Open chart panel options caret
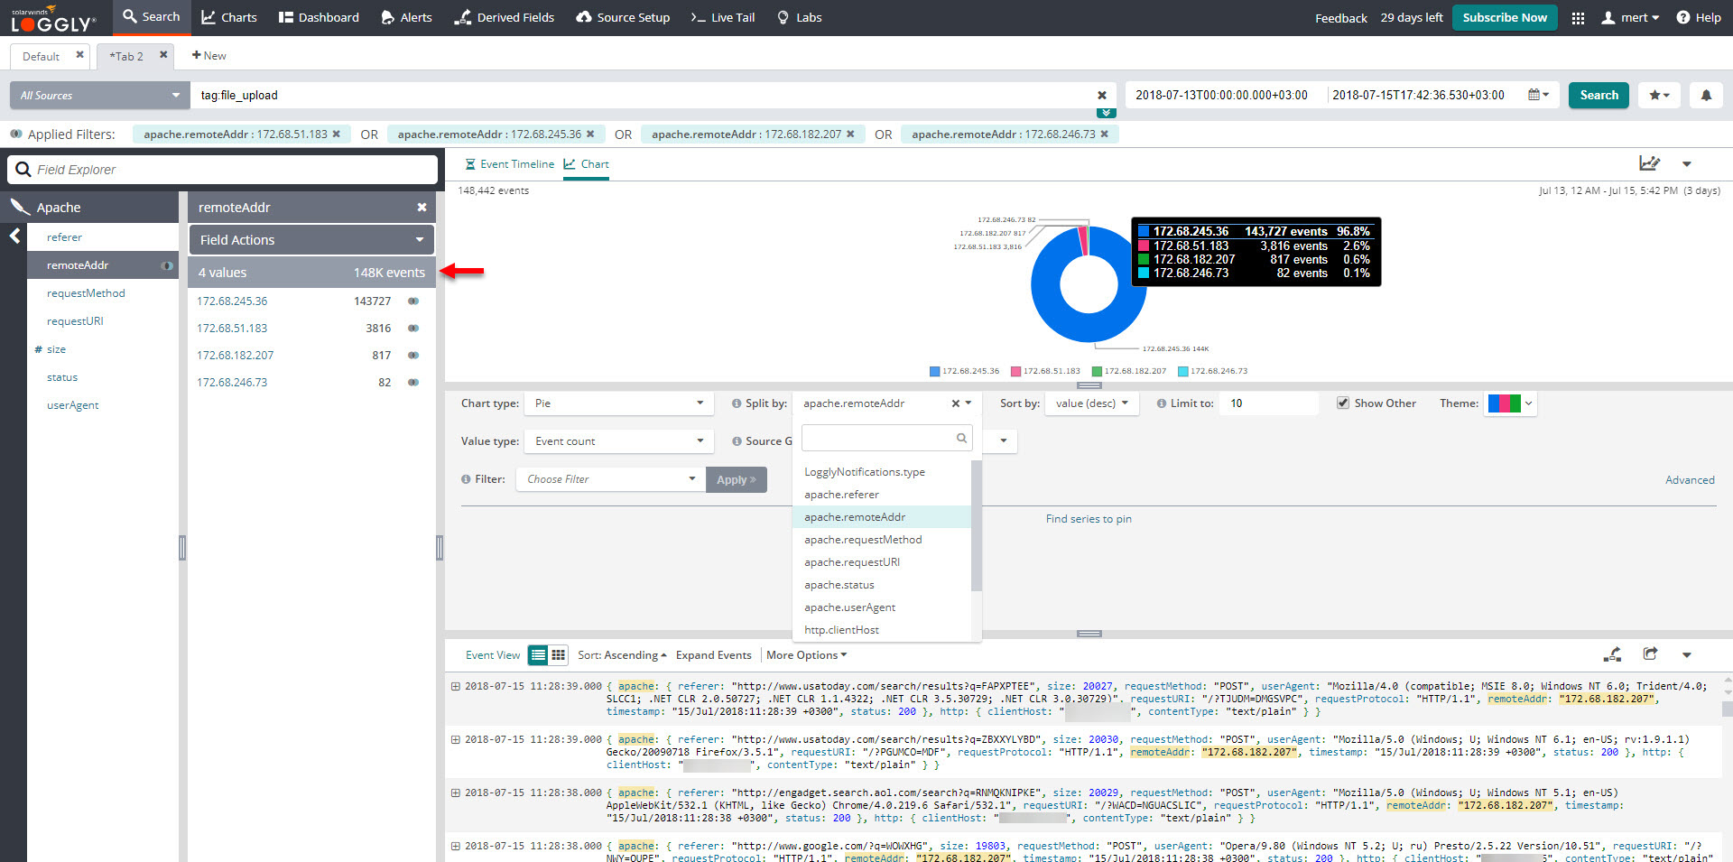Image resolution: width=1733 pixels, height=862 pixels. (x=1686, y=164)
